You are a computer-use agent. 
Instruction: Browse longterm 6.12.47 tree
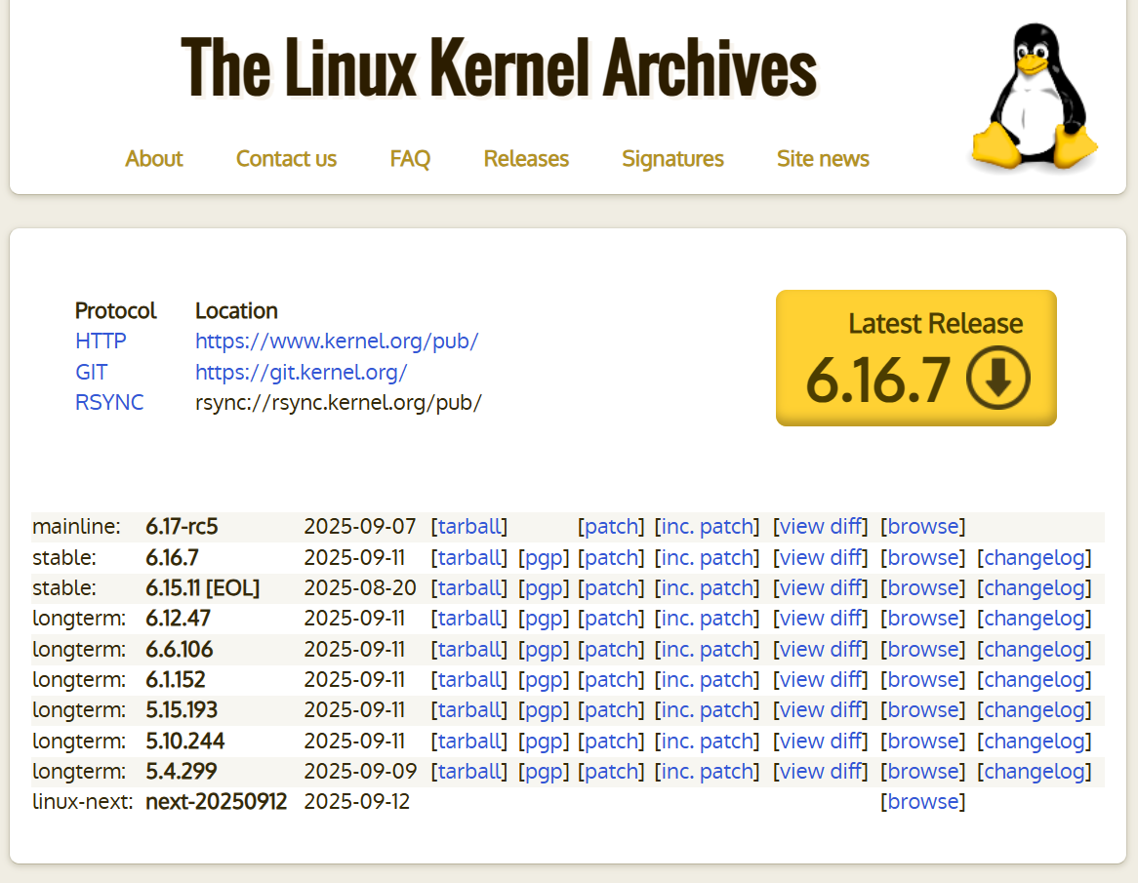[923, 619]
